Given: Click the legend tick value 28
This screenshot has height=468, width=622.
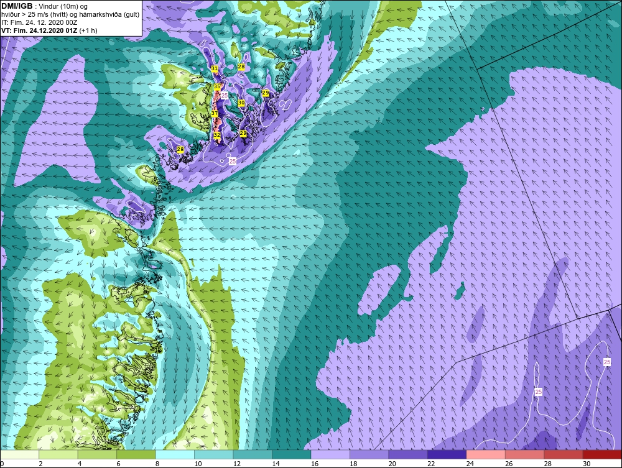Looking at the screenshot, I should coord(548,464).
